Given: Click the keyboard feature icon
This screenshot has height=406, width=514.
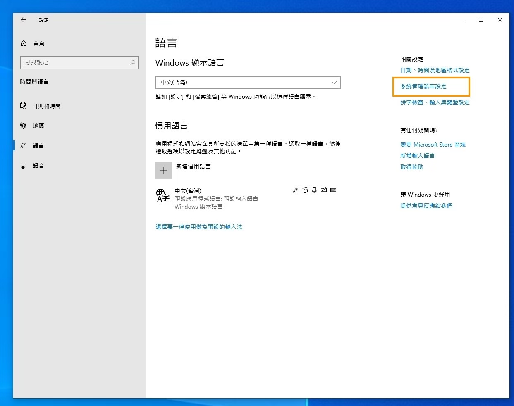Looking at the screenshot, I should pyautogui.click(x=333, y=190).
